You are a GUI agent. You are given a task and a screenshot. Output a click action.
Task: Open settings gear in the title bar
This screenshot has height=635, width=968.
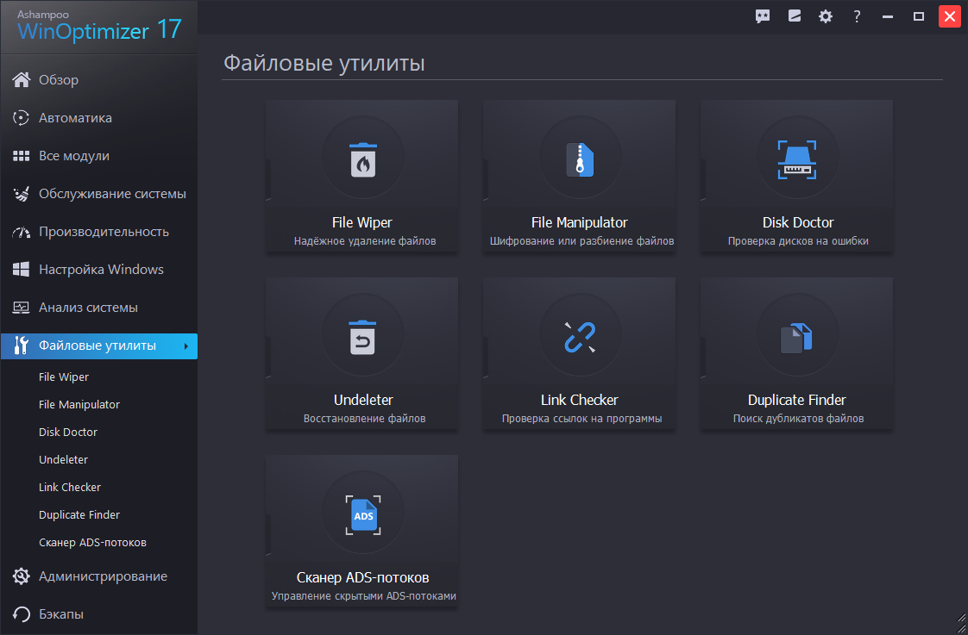point(826,16)
